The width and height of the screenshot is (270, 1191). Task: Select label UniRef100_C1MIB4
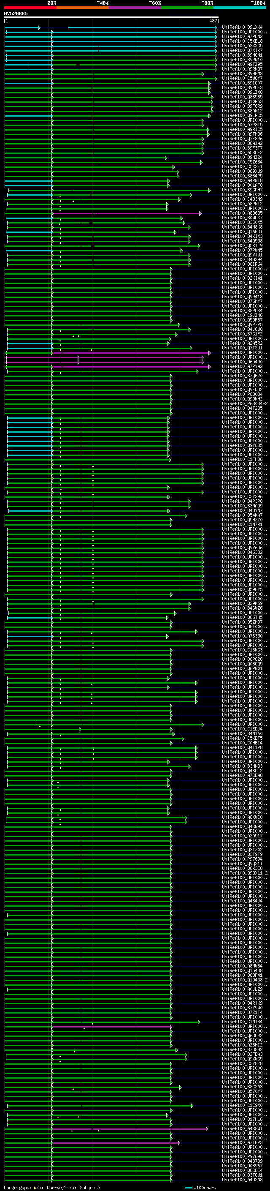242,1022
